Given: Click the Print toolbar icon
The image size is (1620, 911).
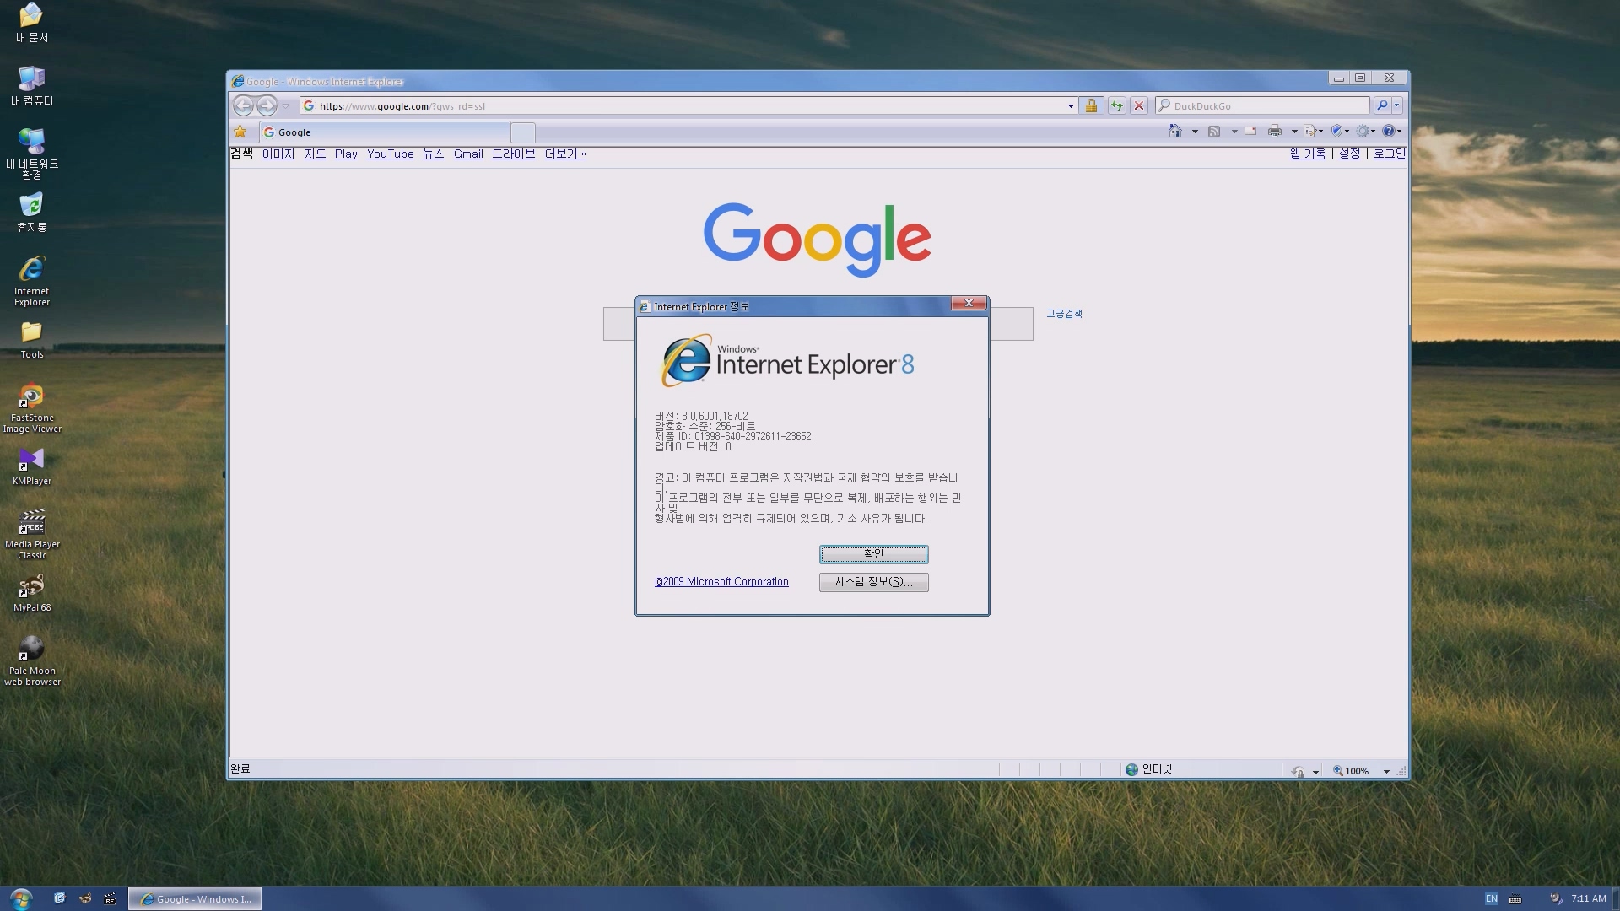Looking at the screenshot, I should click(x=1274, y=131).
